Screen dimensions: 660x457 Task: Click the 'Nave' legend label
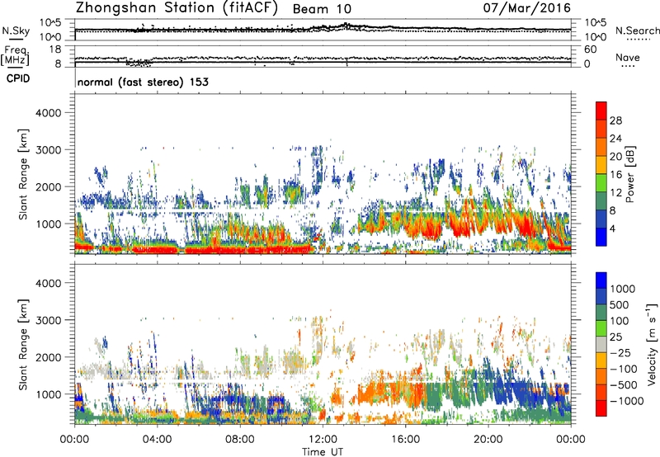[x=627, y=57]
